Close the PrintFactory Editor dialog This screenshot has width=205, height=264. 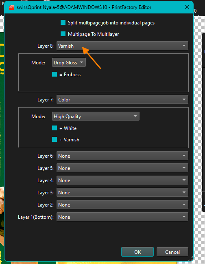pos(187,7)
